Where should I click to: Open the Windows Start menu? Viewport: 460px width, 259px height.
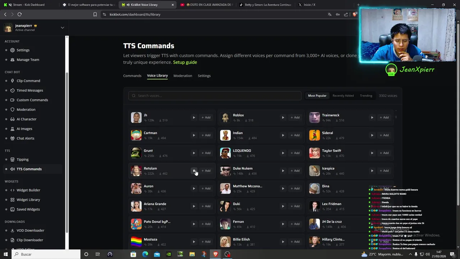[5, 254]
